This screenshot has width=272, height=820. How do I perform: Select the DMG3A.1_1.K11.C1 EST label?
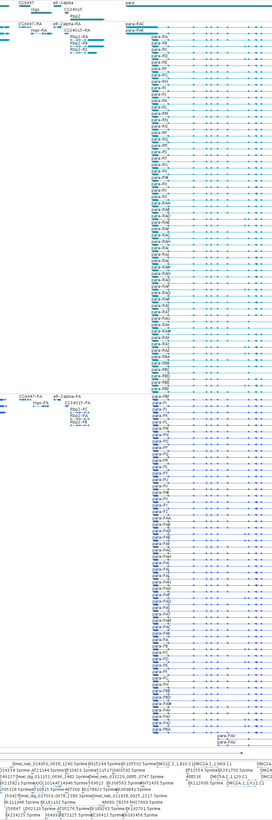coord(245,783)
